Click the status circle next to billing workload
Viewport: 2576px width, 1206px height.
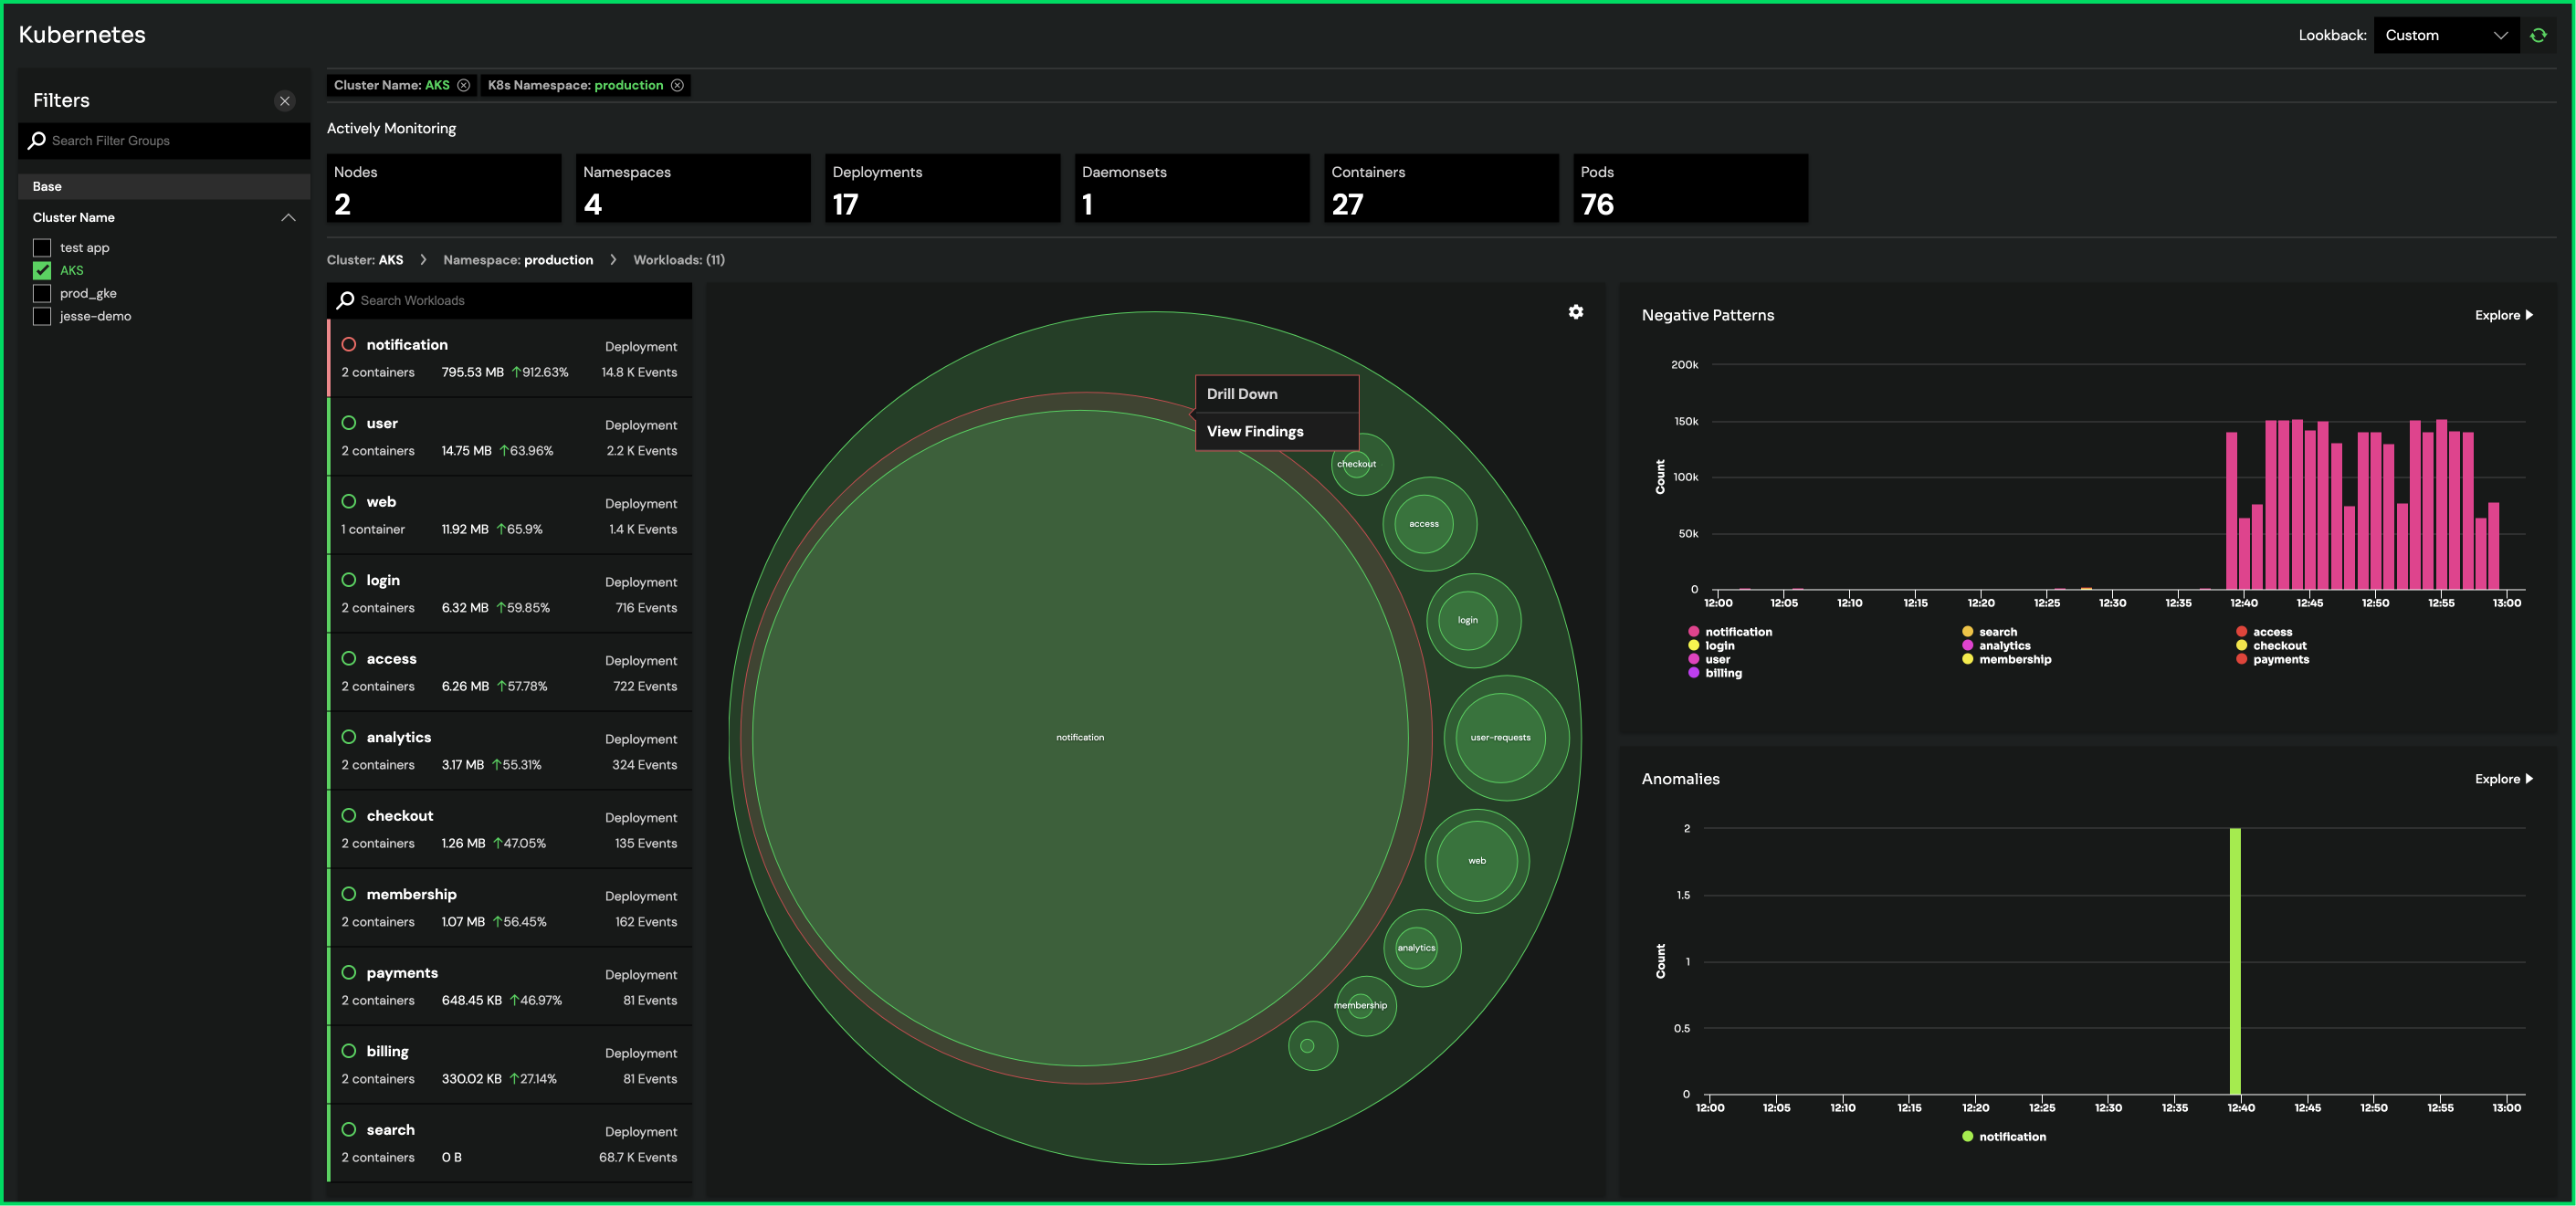click(349, 1051)
